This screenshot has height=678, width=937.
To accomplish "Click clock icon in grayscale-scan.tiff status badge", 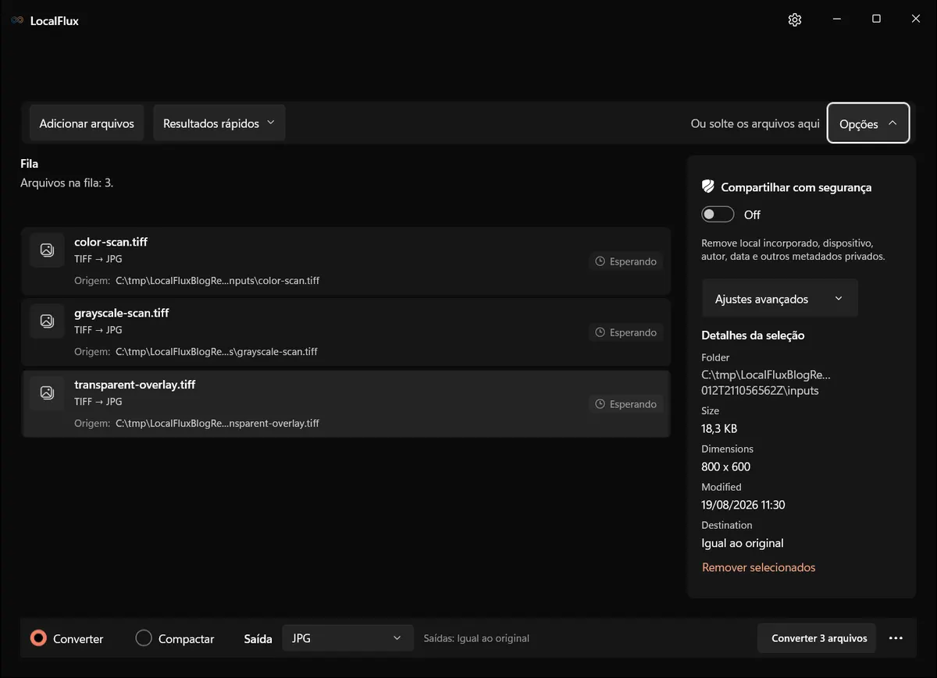I will coord(600,332).
